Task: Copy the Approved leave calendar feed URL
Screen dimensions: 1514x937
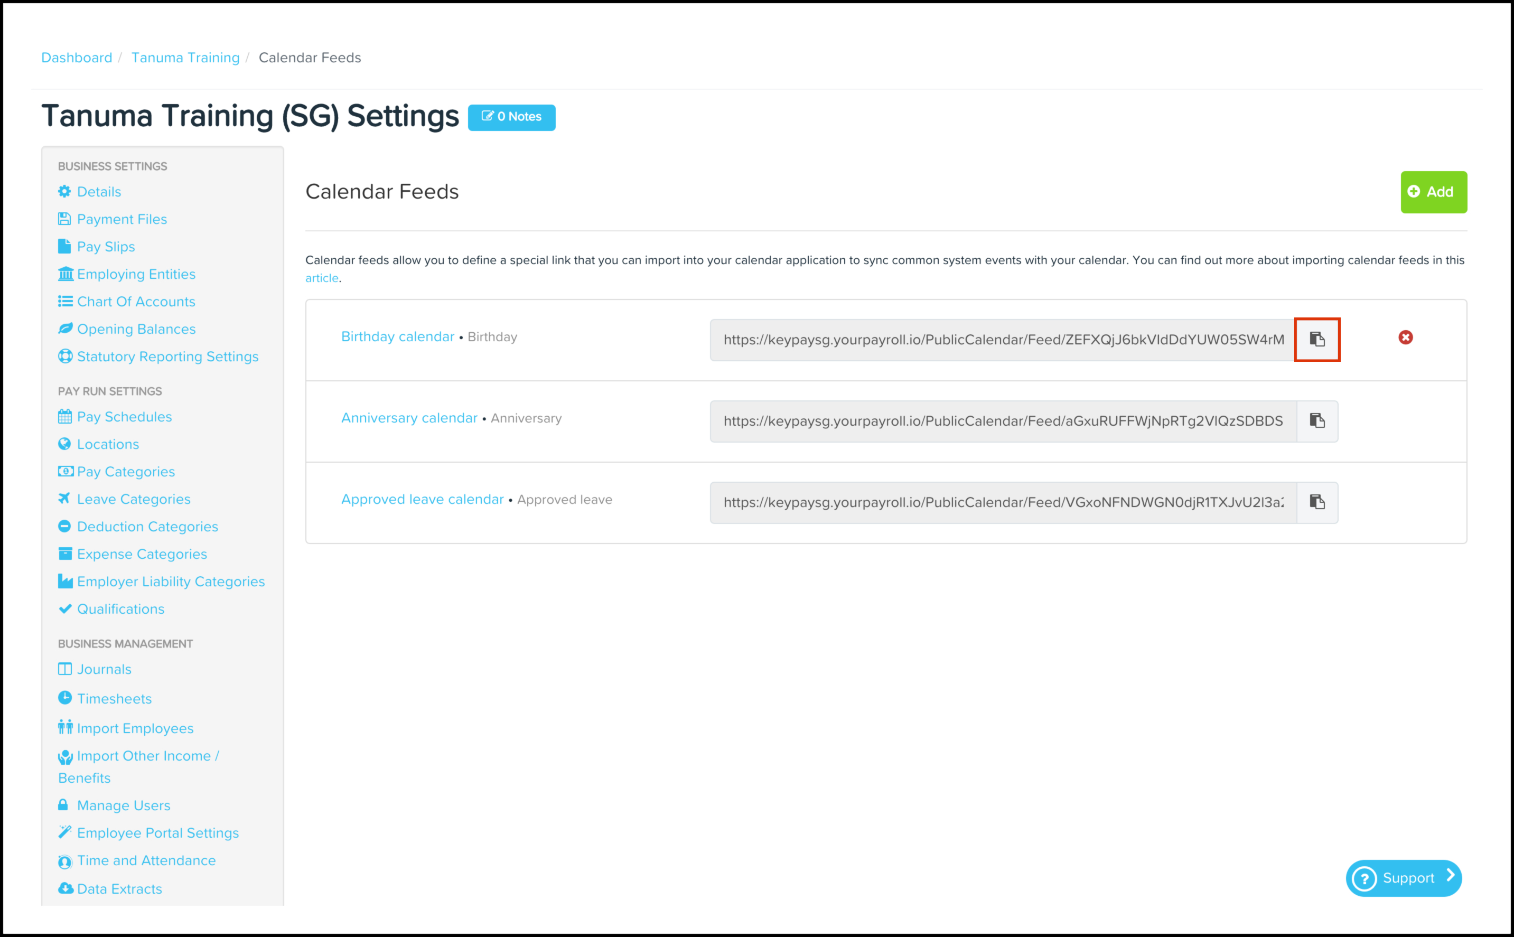Action: [x=1317, y=503]
